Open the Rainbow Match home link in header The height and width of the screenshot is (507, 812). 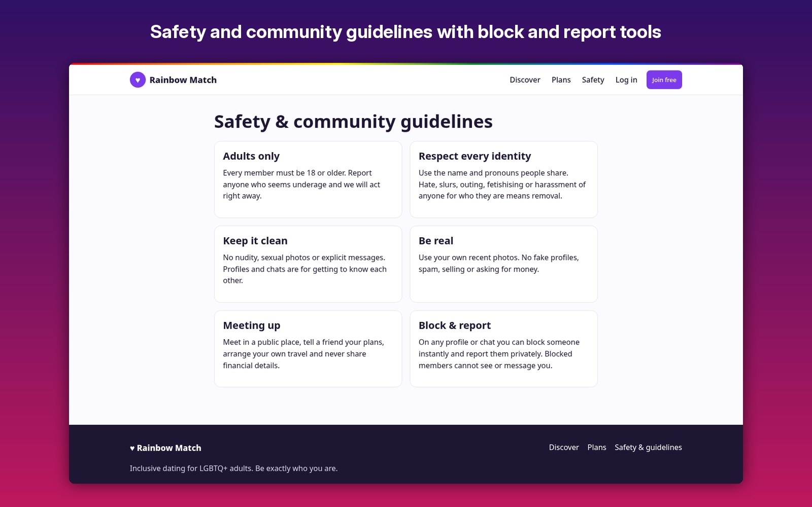click(x=173, y=80)
